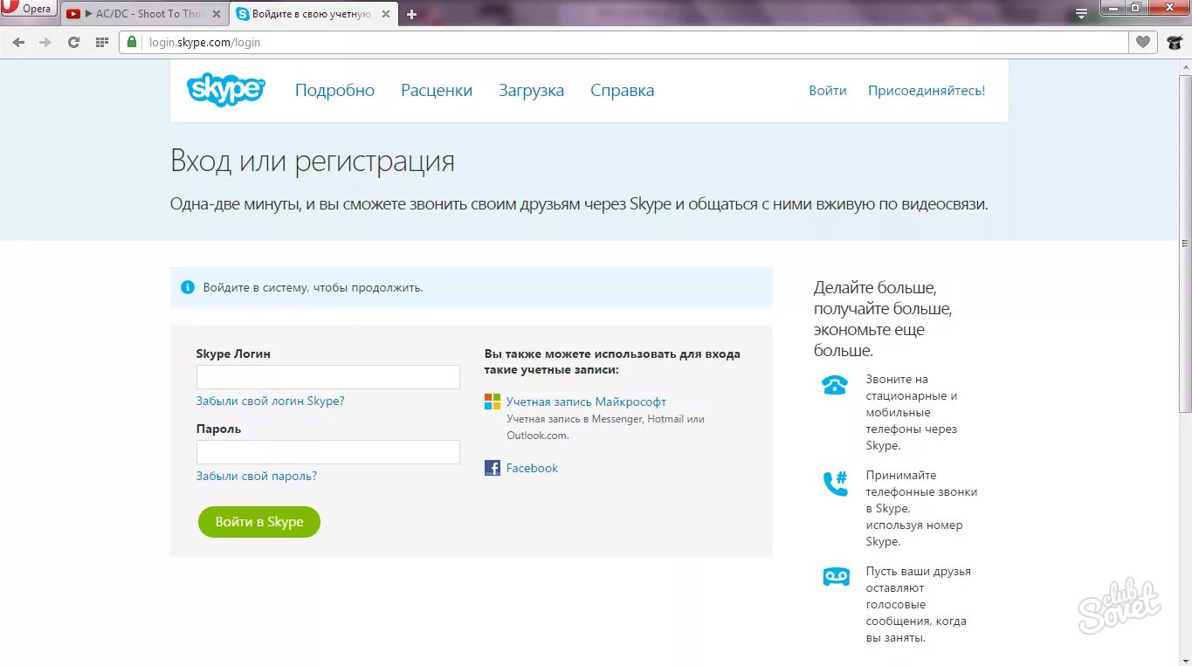
Task: Switch to the AC/DC YouTube tab
Action: tap(145, 14)
